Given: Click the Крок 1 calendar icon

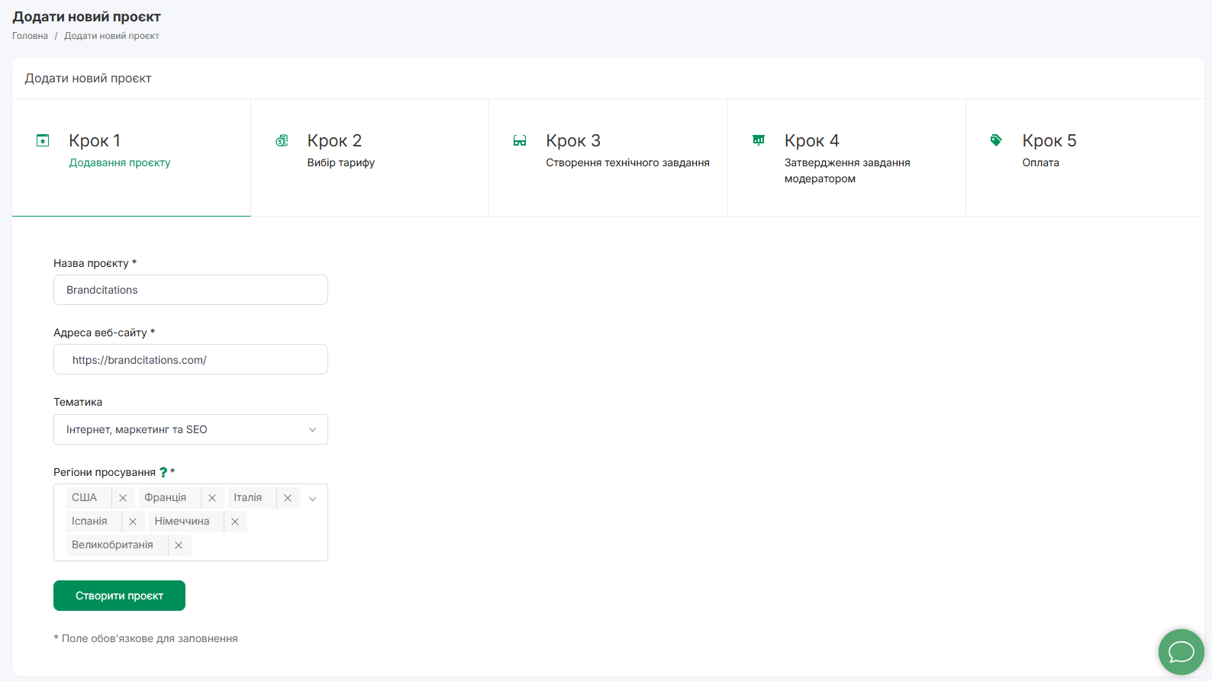Looking at the screenshot, I should pos(43,140).
